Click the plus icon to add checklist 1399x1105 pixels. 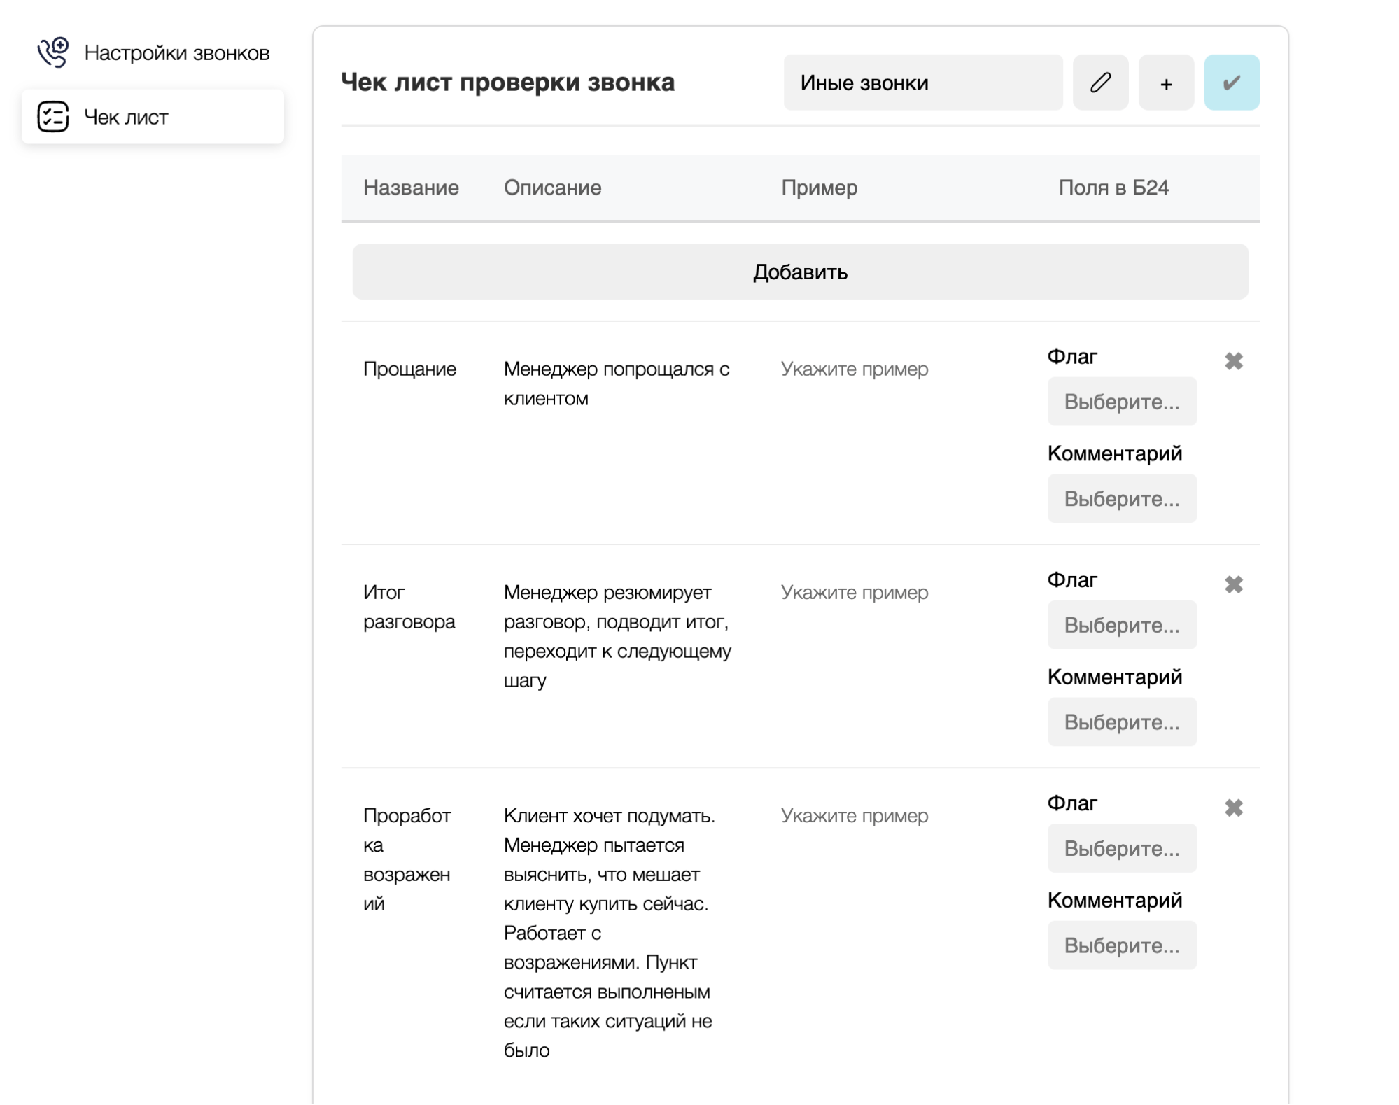(1166, 83)
